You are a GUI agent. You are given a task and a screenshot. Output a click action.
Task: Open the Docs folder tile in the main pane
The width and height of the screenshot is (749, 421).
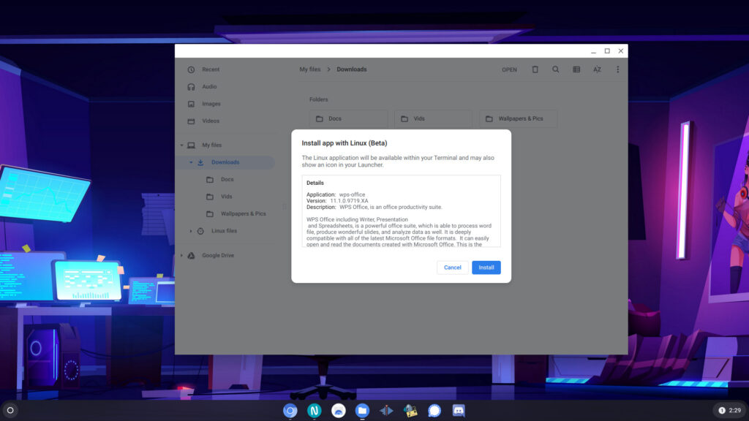pyautogui.click(x=348, y=118)
